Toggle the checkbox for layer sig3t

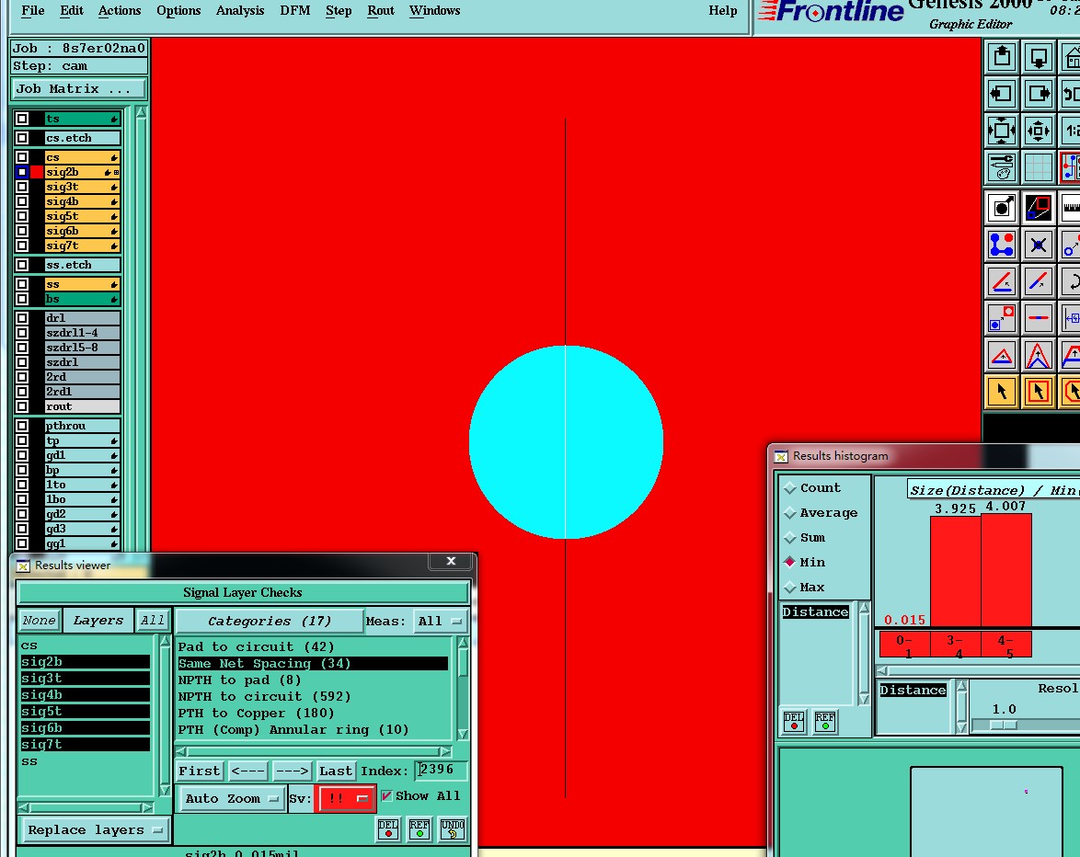[22, 187]
